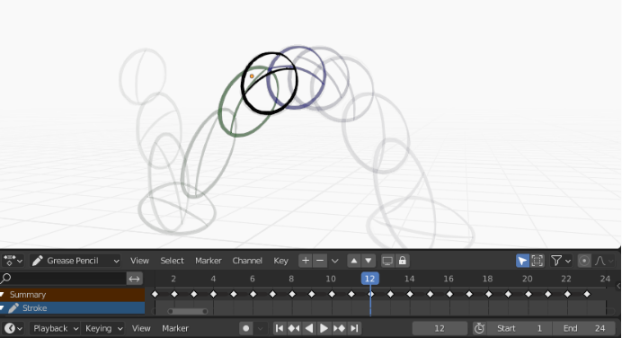Click the jump-to-end icon
The width and height of the screenshot is (622, 338).
pos(355,328)
